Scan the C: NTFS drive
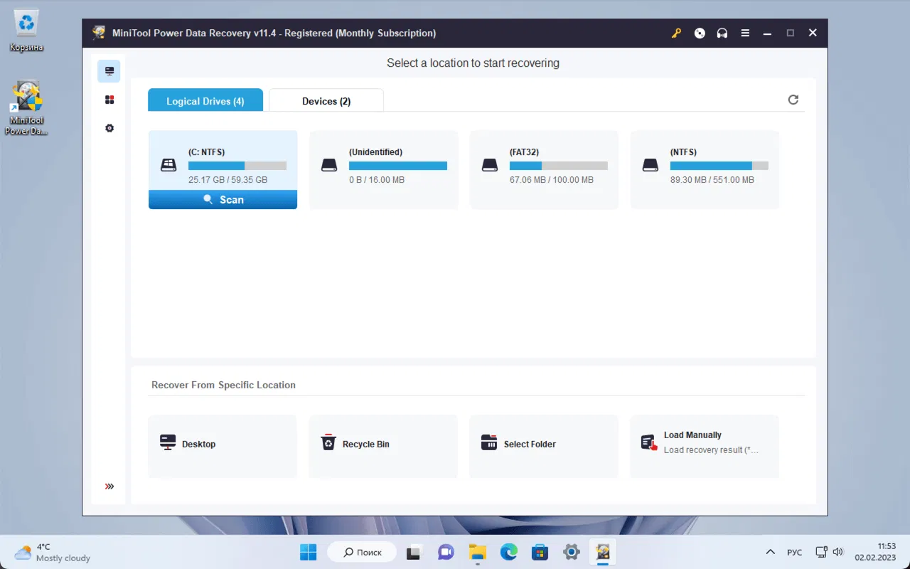910x569 pixels. pyautogui.click(x=223, y=200)
